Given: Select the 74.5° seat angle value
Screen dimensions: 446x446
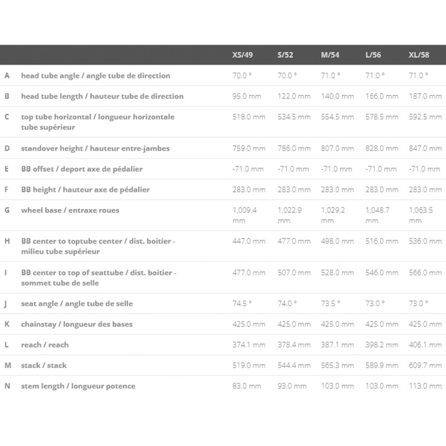Looking at the screenshot, I should pos(242,303).
